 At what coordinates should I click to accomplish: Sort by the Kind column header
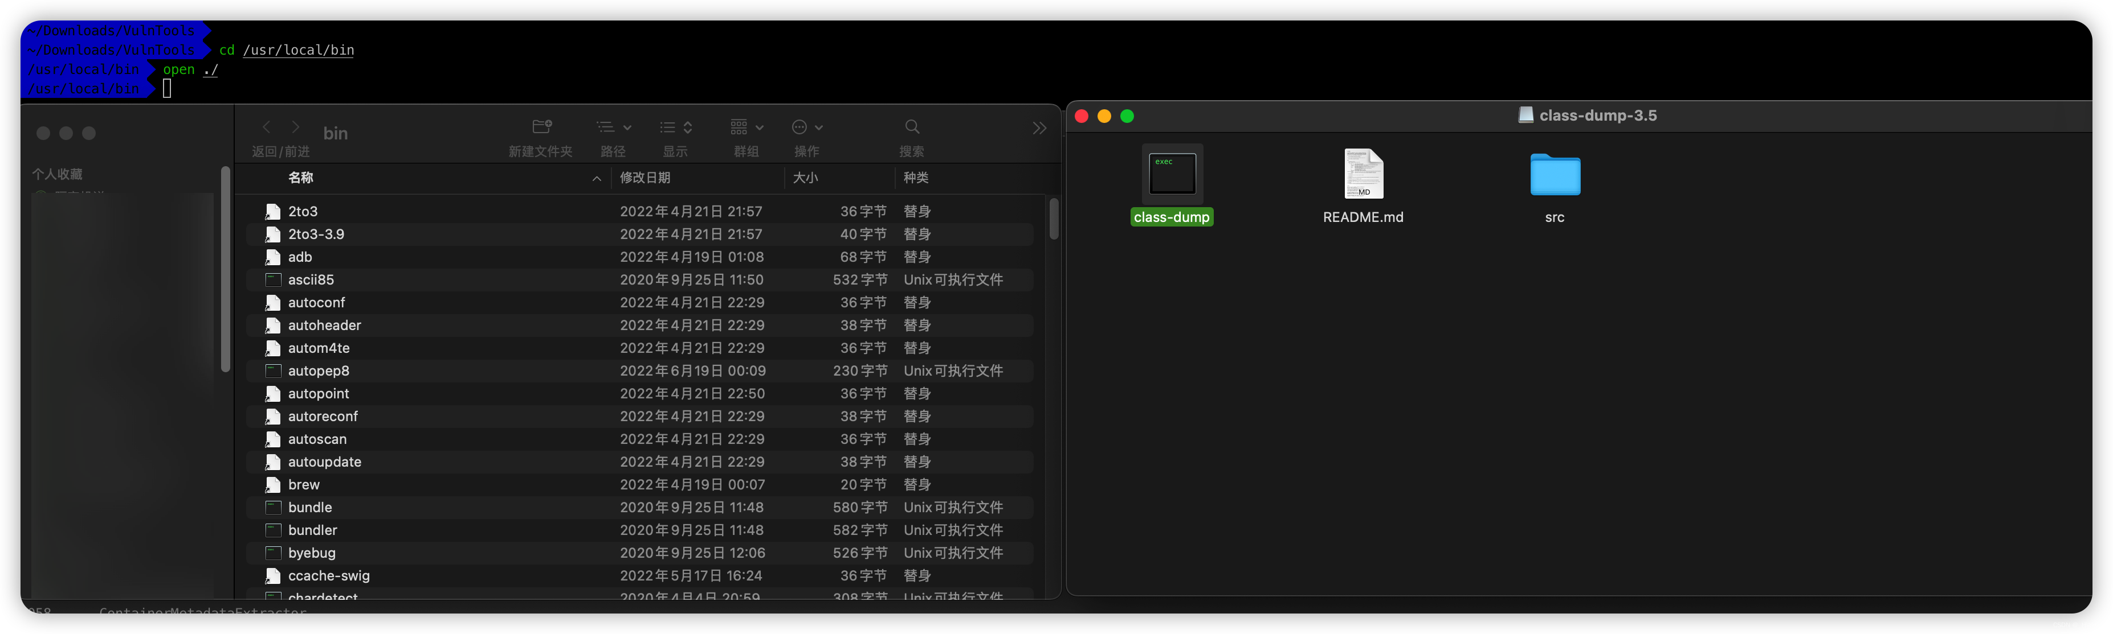pyautogui.click(x=915, y=178)
